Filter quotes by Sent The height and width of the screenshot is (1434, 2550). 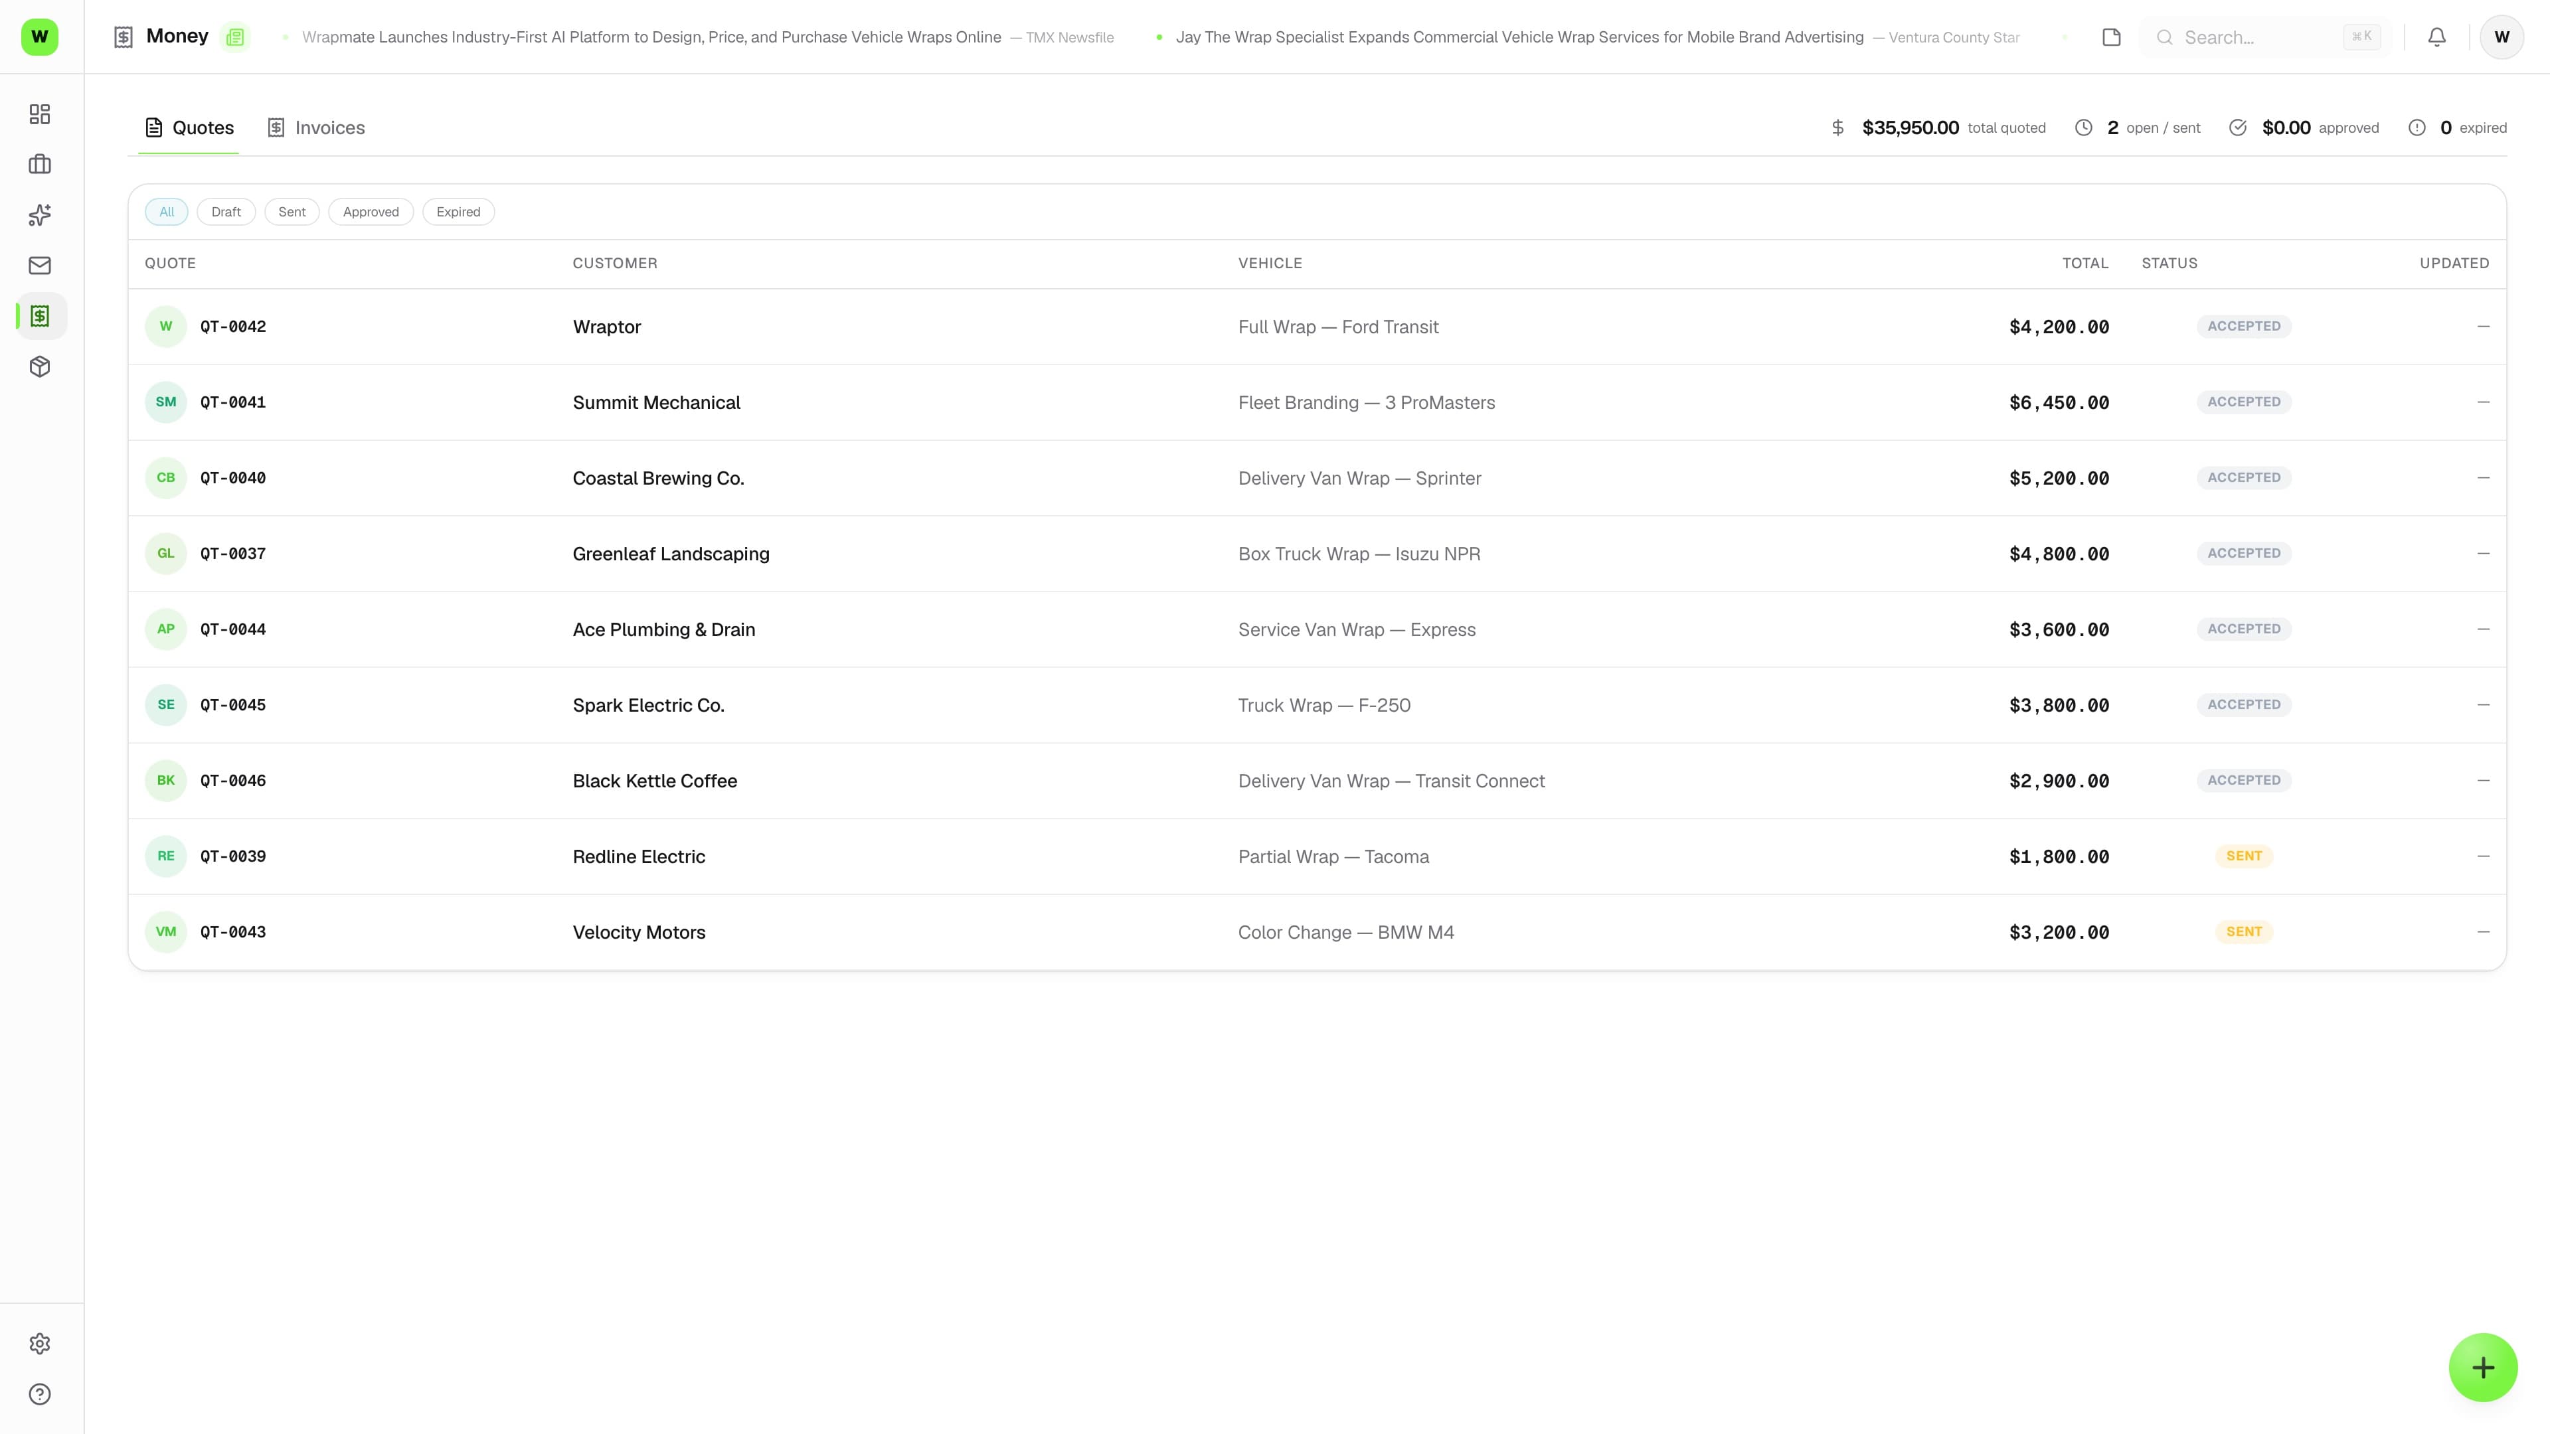292,212
